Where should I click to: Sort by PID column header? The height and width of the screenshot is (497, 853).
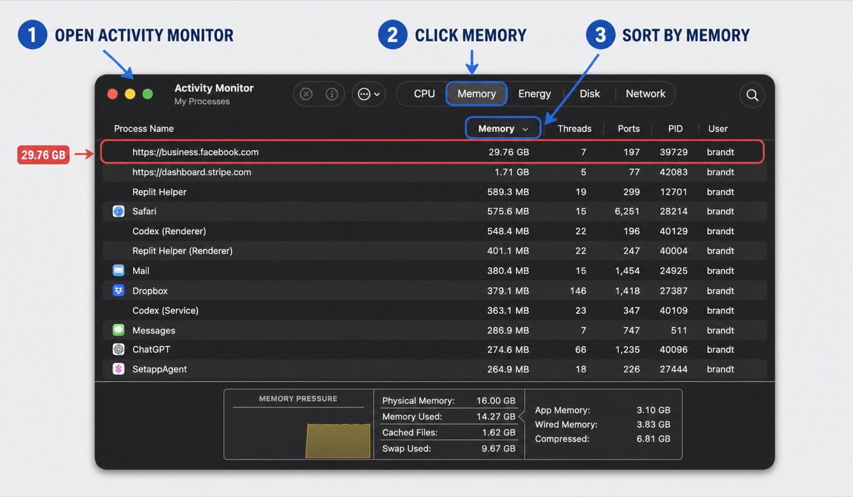(675, 128)
